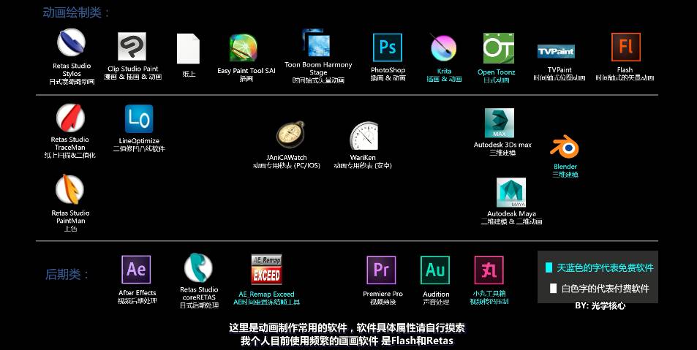The height and width of the screenshot is (350, 697).
Task: Click the "Retas Studio coreRETAS" label
Action: coord(199,293)
